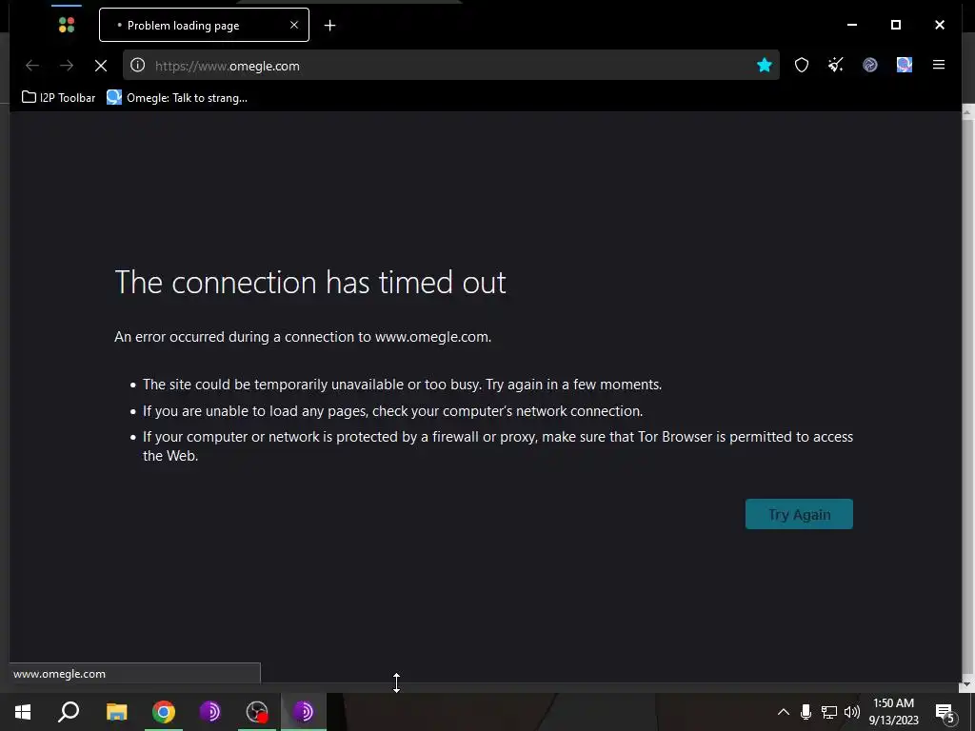Screen dimensions: 975x731
Task: Go forward with the right arrow
Action: click(67, 66)
